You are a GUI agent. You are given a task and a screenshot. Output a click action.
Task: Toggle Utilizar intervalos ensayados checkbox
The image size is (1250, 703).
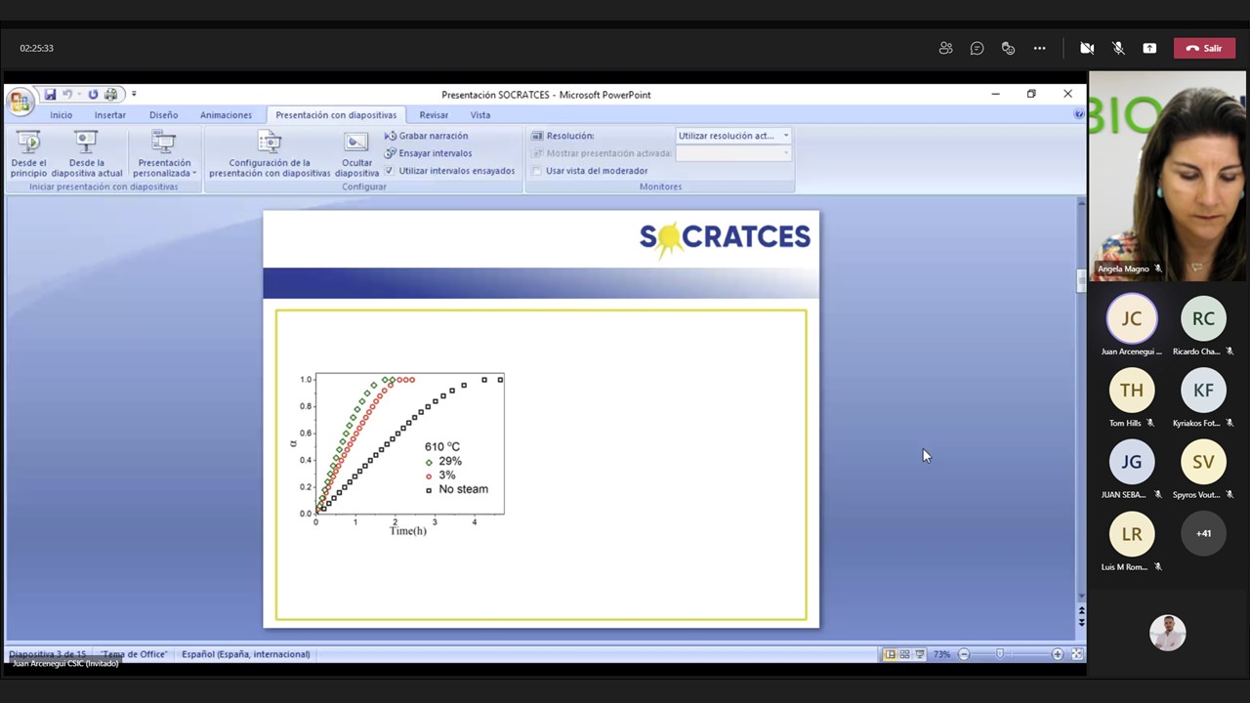tap(390, 171)
